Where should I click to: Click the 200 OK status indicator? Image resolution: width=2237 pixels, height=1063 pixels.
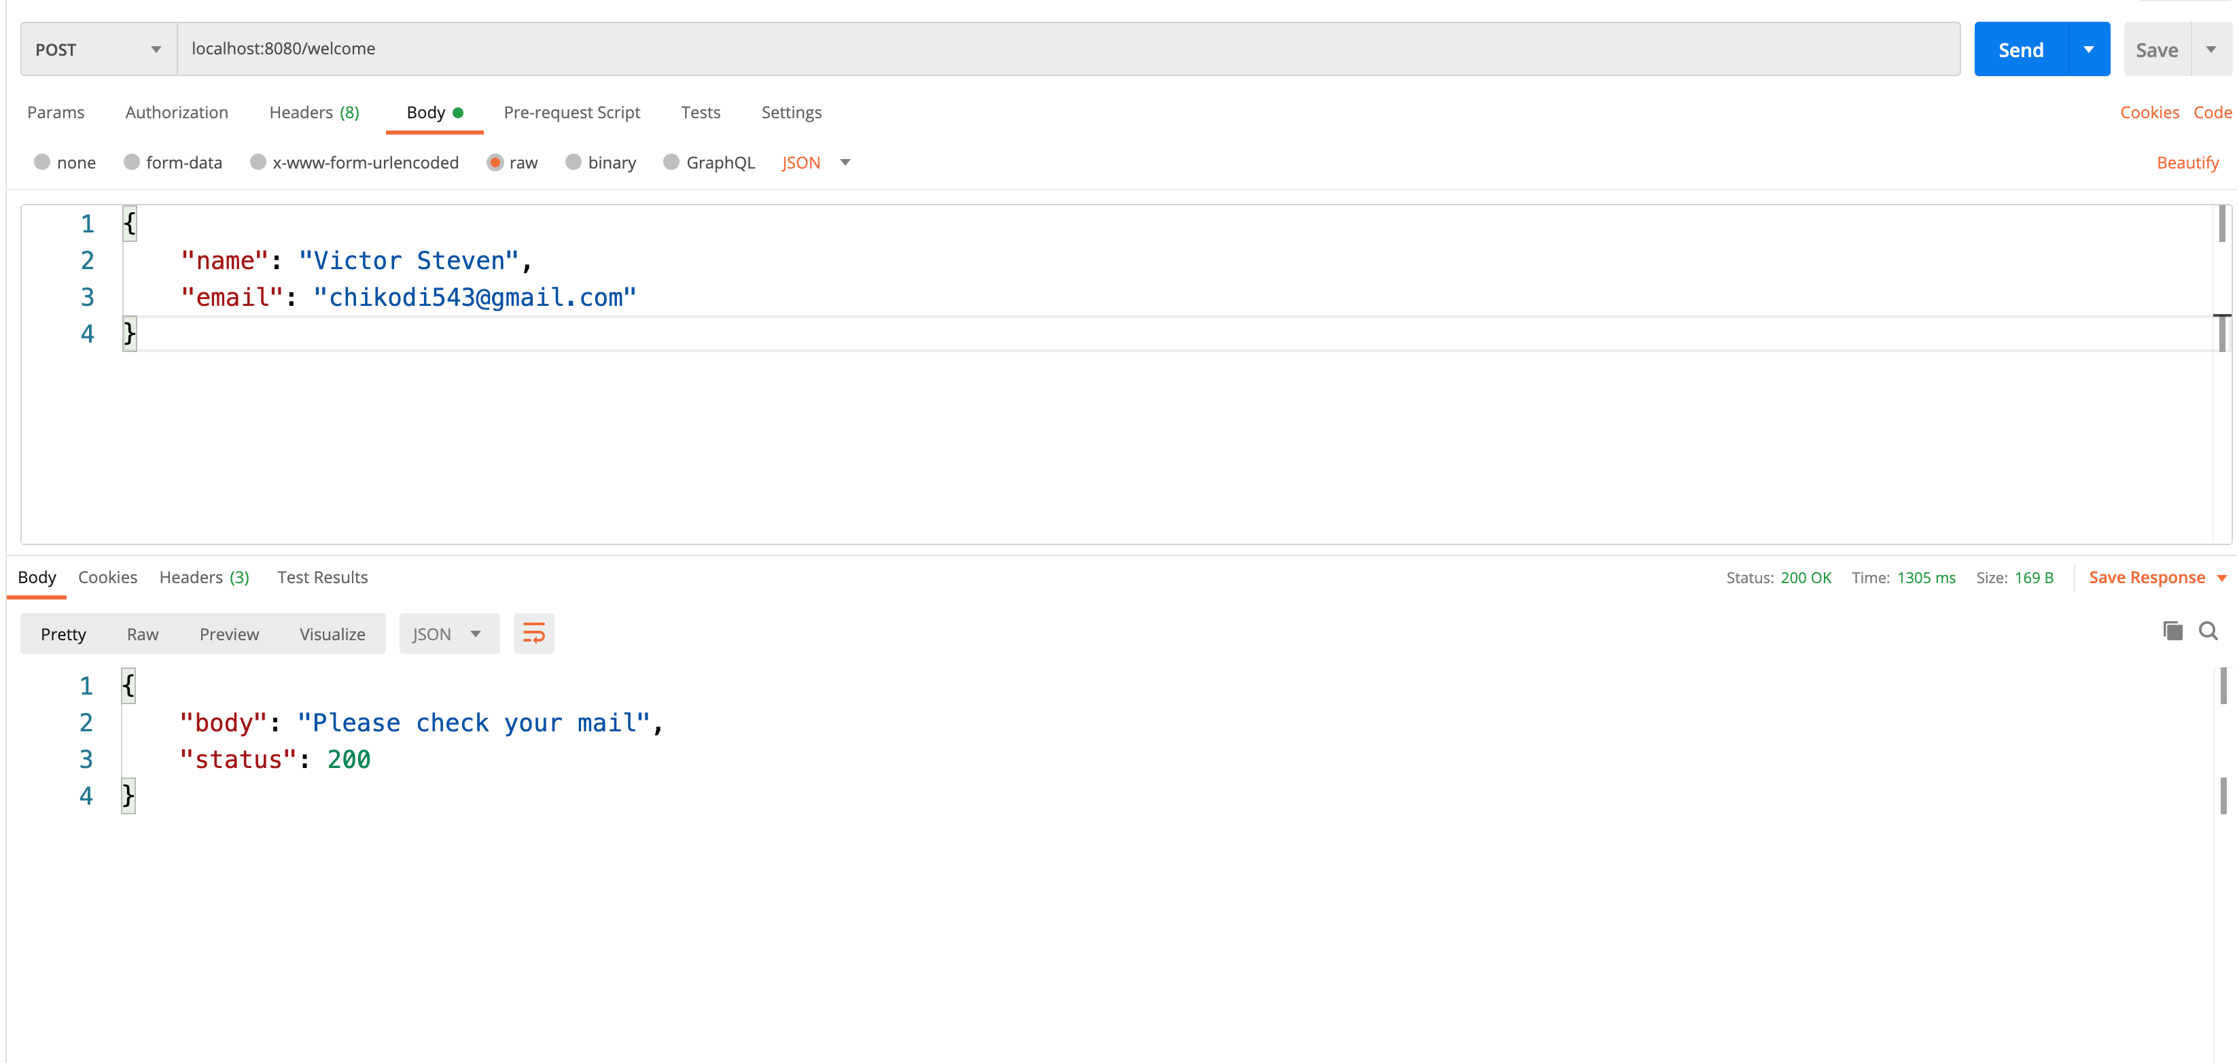(1806, 578)
